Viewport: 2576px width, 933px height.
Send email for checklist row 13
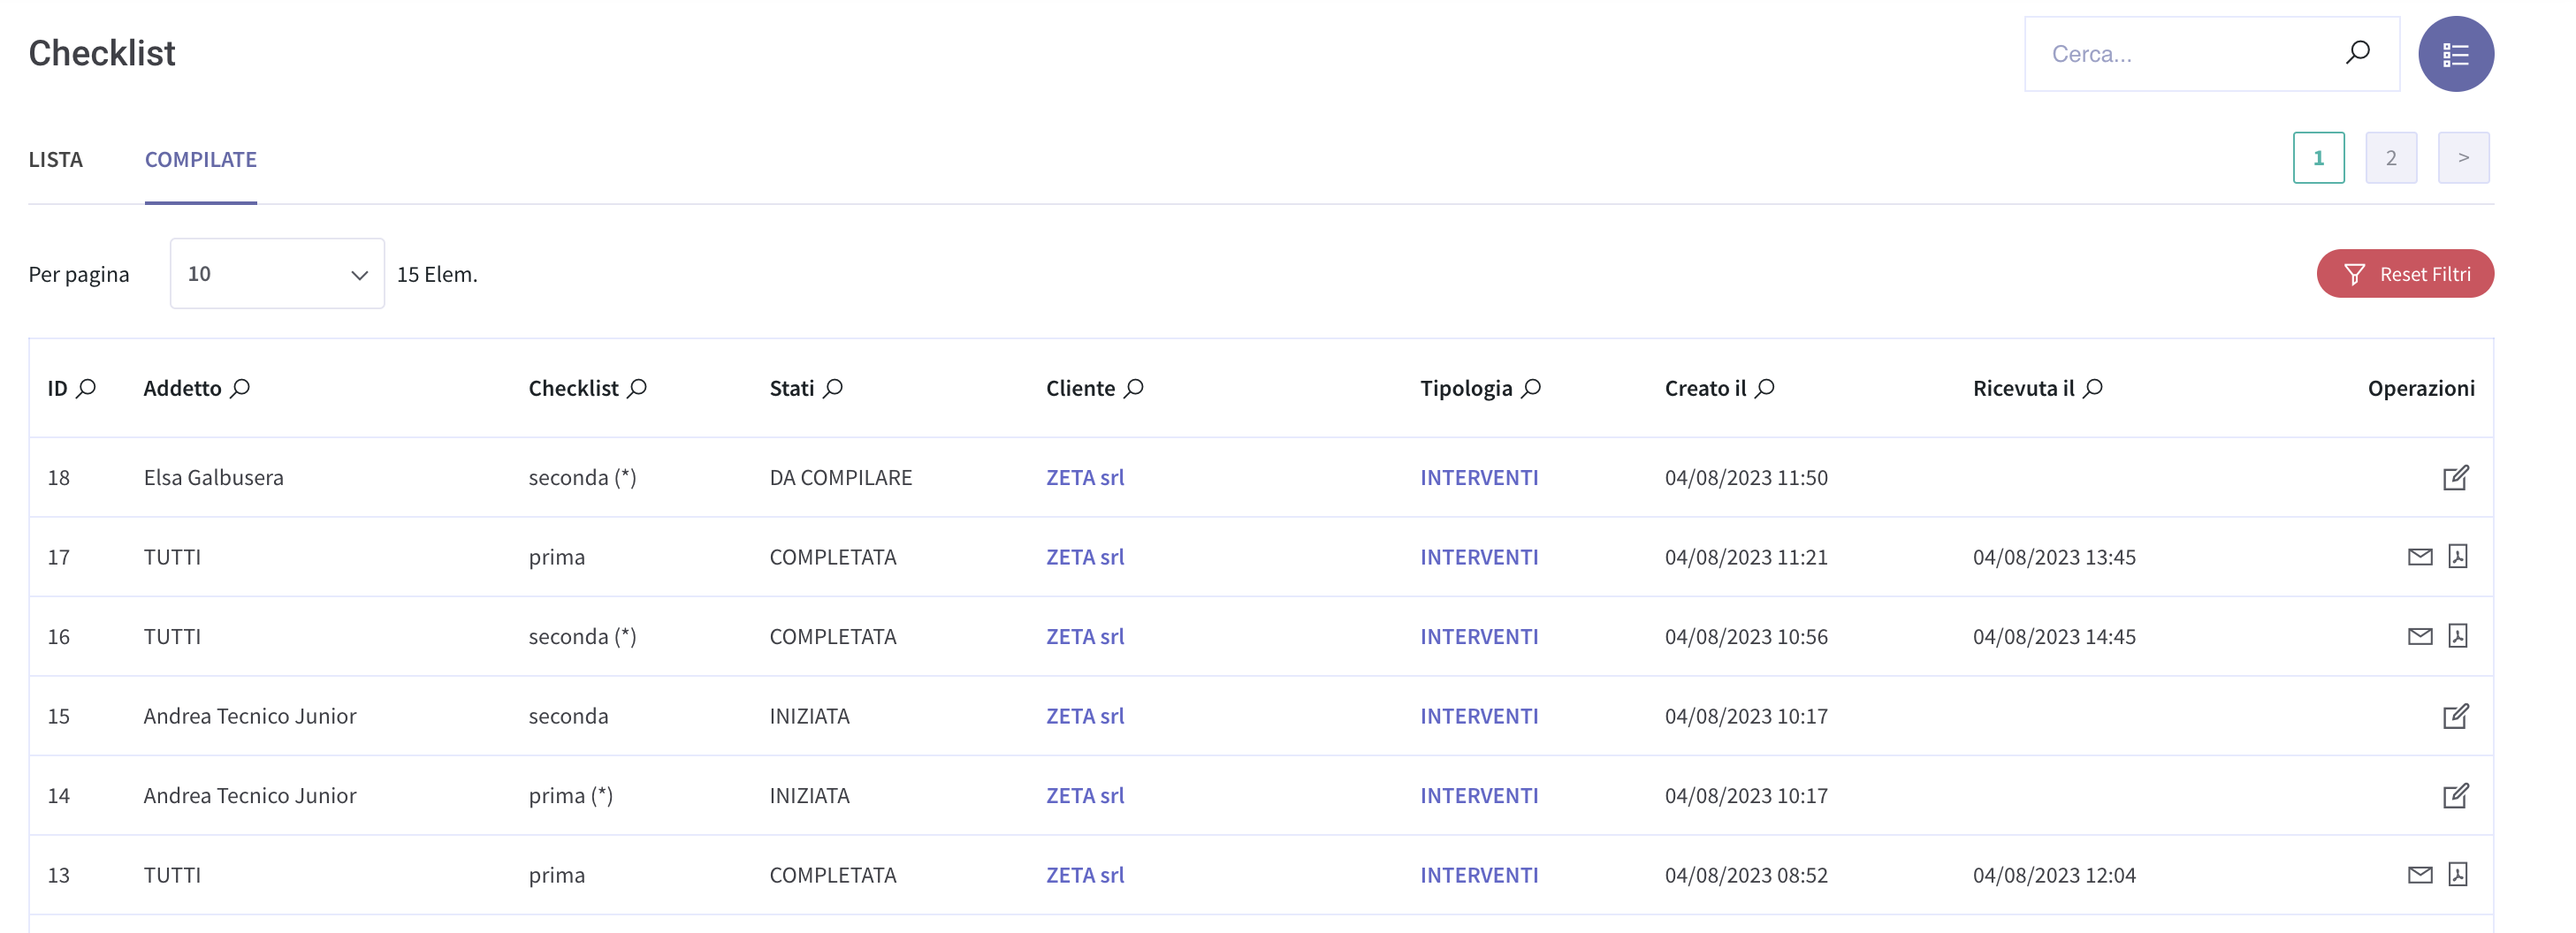click(x=2419, y=875)
